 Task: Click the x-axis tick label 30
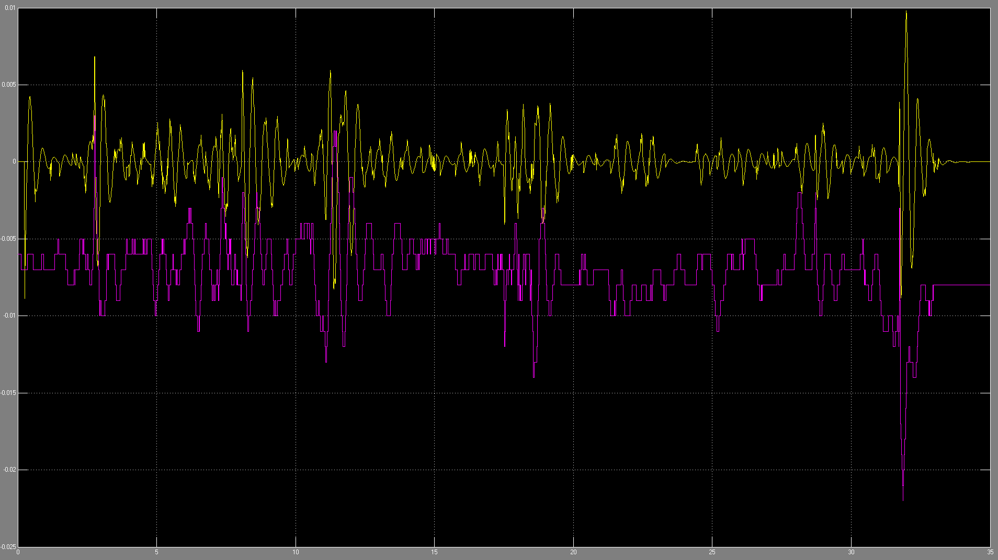pos(851,552)
